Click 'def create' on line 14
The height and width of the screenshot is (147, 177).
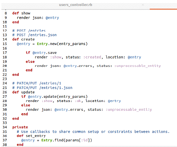pos(24,39)
